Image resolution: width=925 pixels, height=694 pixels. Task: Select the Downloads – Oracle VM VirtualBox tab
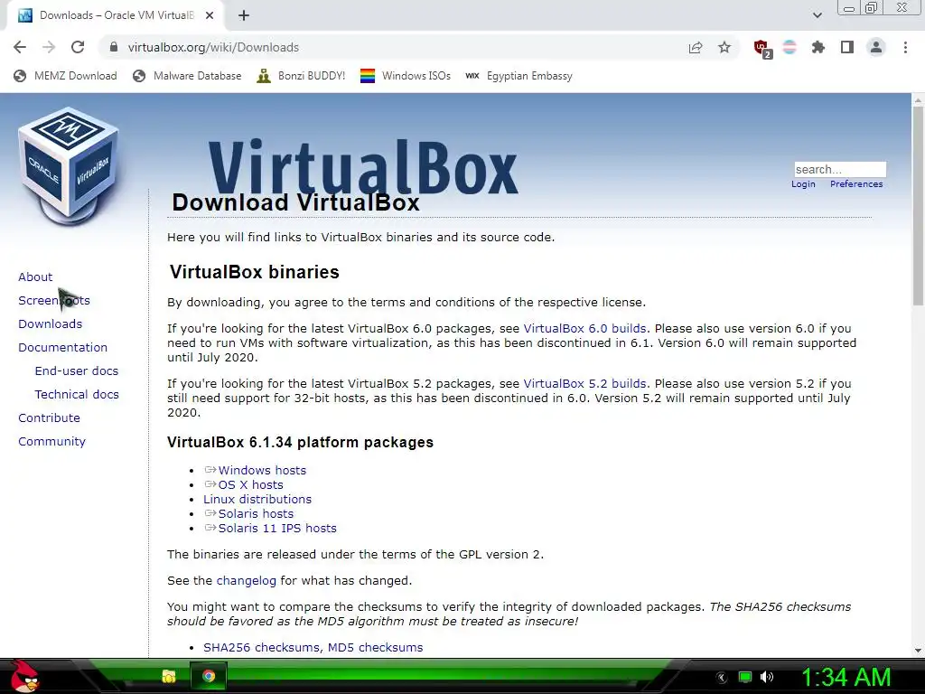tap(116, 15)
